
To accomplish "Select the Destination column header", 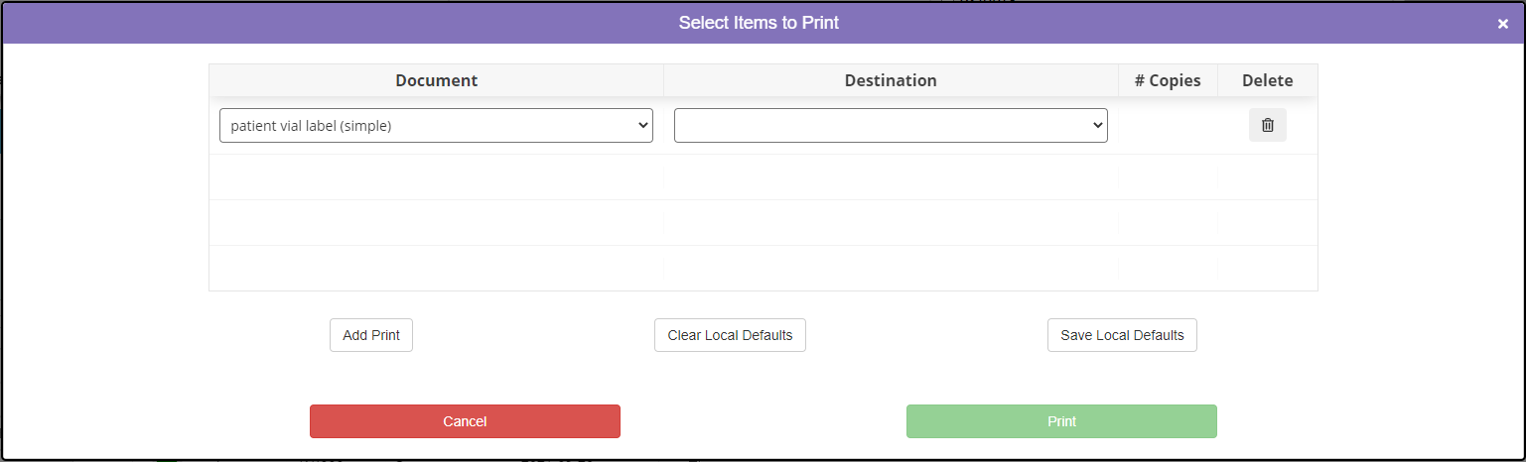I will (x=891, y=80).
